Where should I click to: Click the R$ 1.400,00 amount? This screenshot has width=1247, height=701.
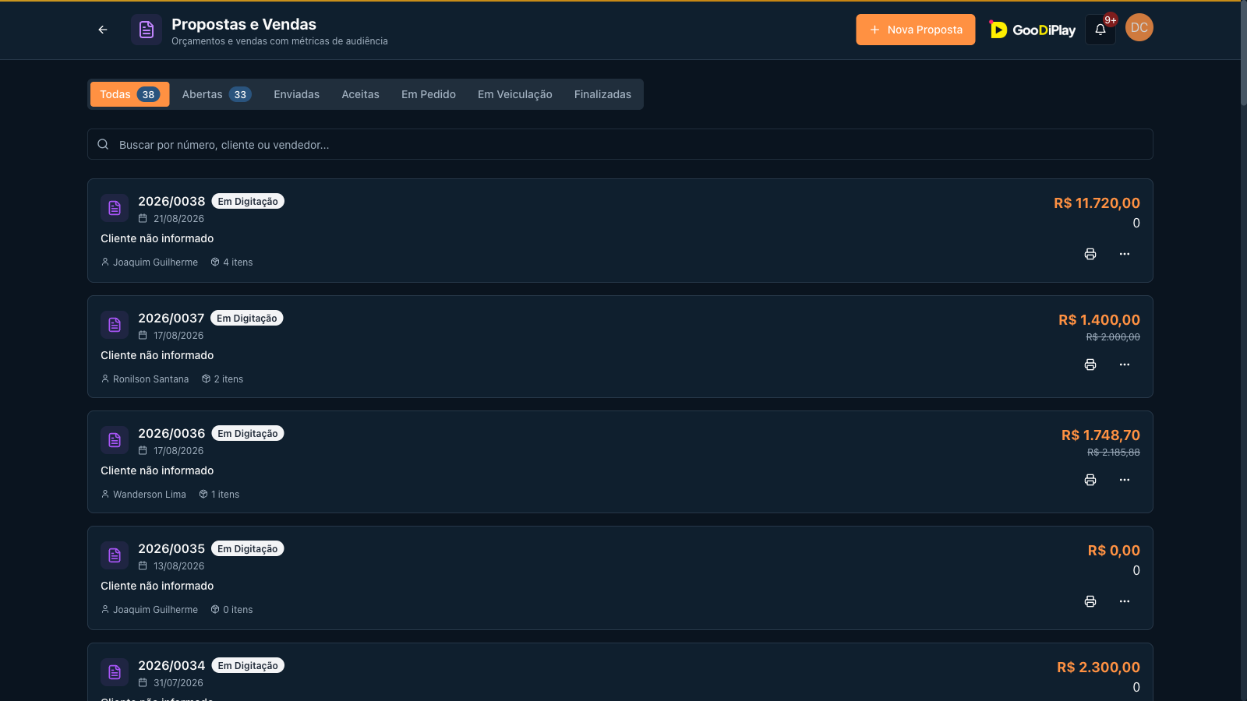click(x=1099, y=319)
